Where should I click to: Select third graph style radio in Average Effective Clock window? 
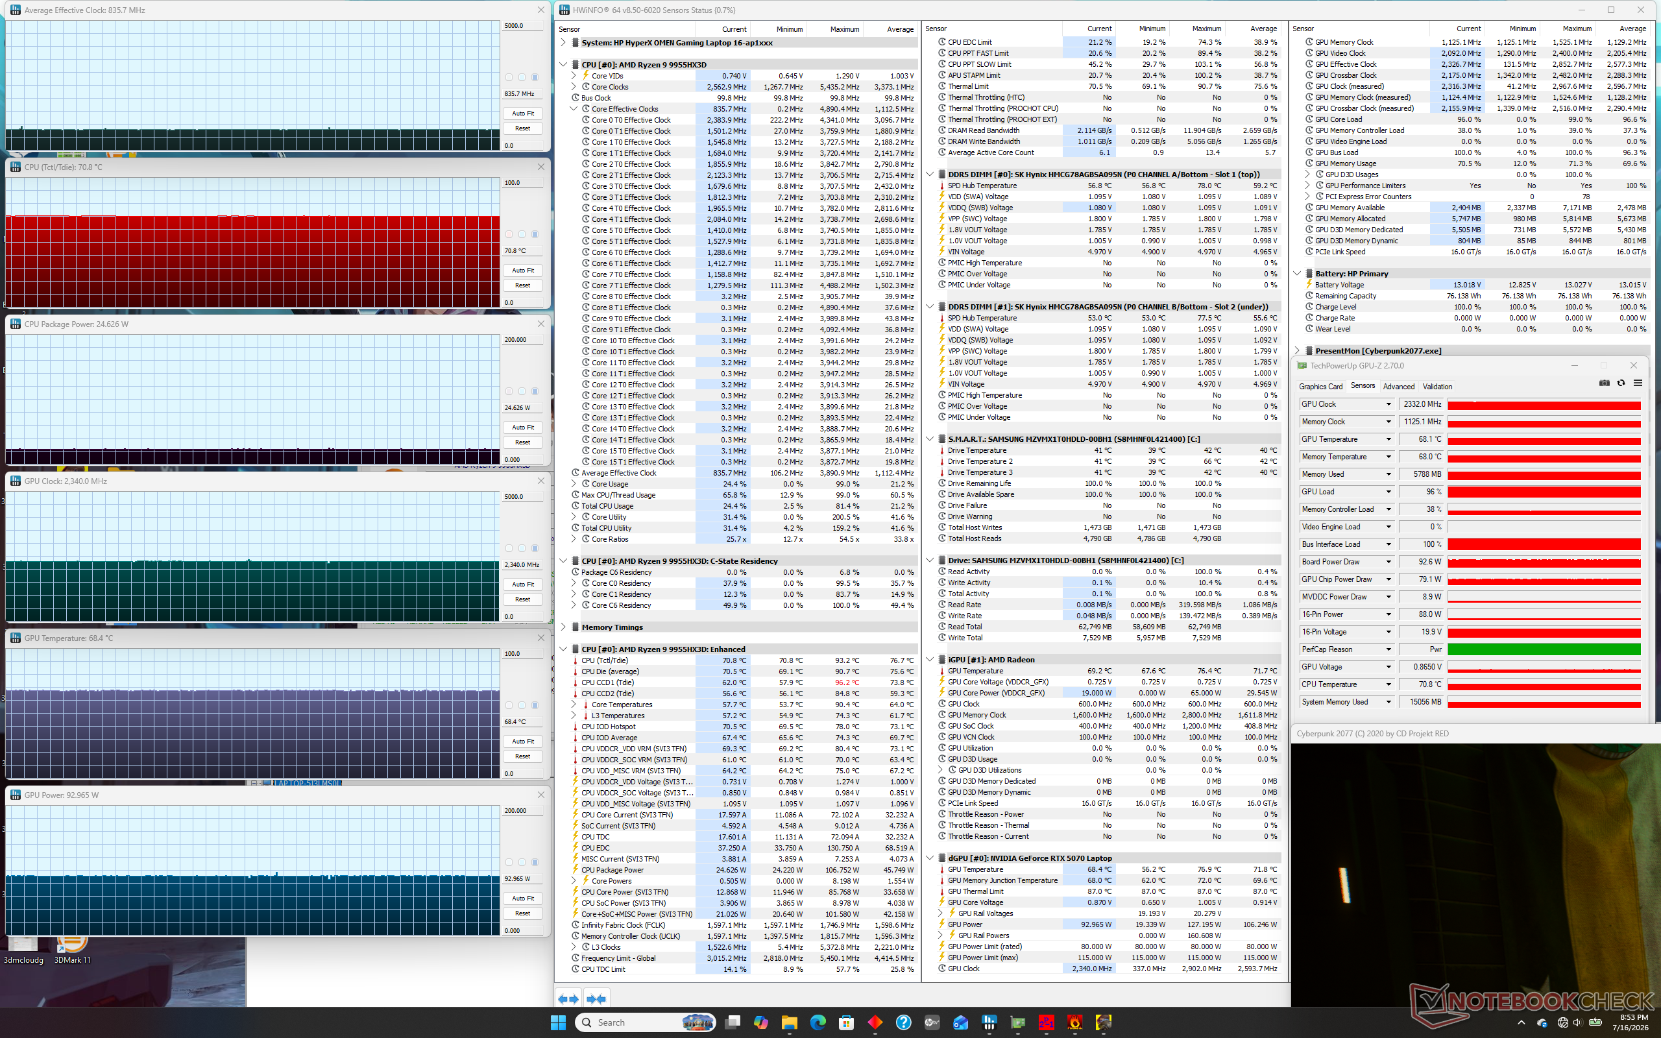(535, 78)
